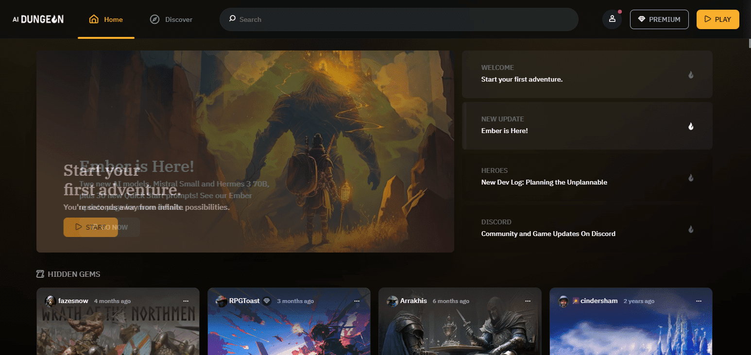The height and width of the screenshot is (355, 751).
Task: Click the diamond icon in Premium button
Action: (642, 19)
